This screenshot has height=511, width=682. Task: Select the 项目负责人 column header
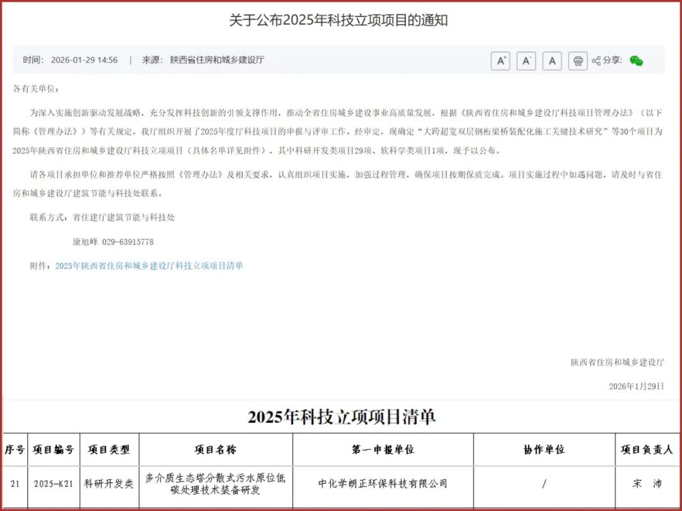647,450
